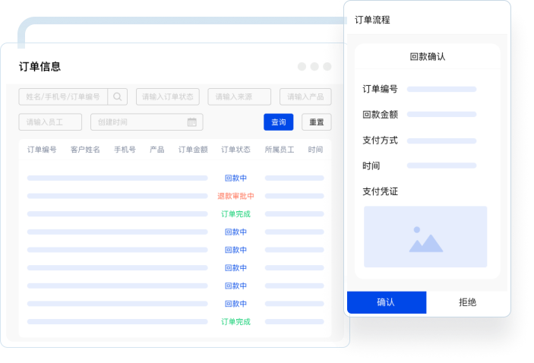Click the search magnifier icon
534x363 pixels.
click(x=118, y=97)
